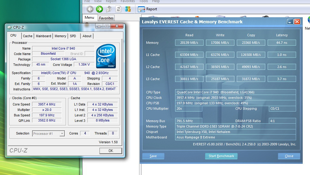The width and height of the screenshot is (310, 175).
Task: Click Save in the benchmark dialog
Action: click(x=153, y=156)
